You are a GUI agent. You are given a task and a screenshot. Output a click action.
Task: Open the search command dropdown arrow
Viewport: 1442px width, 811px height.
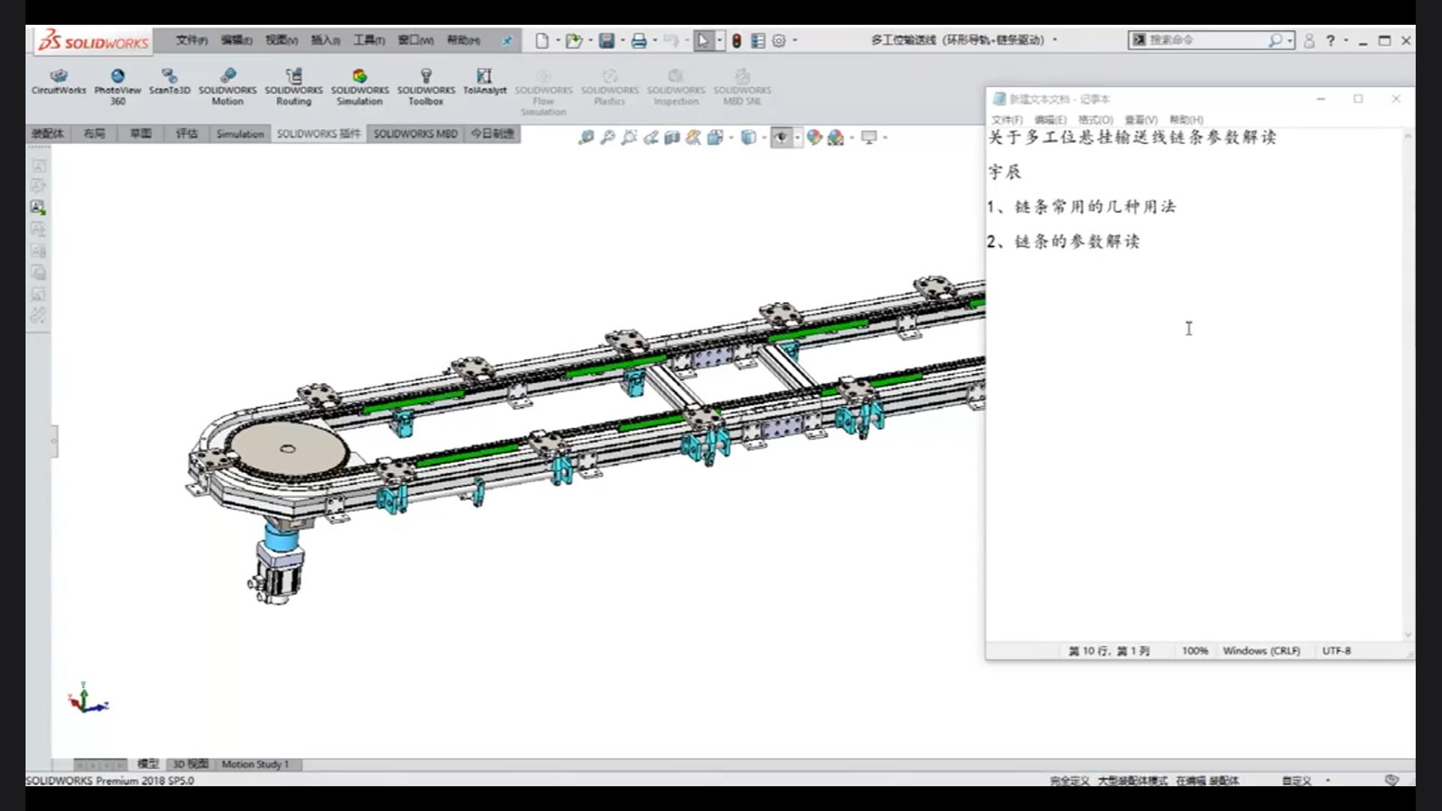(1290, 40)
